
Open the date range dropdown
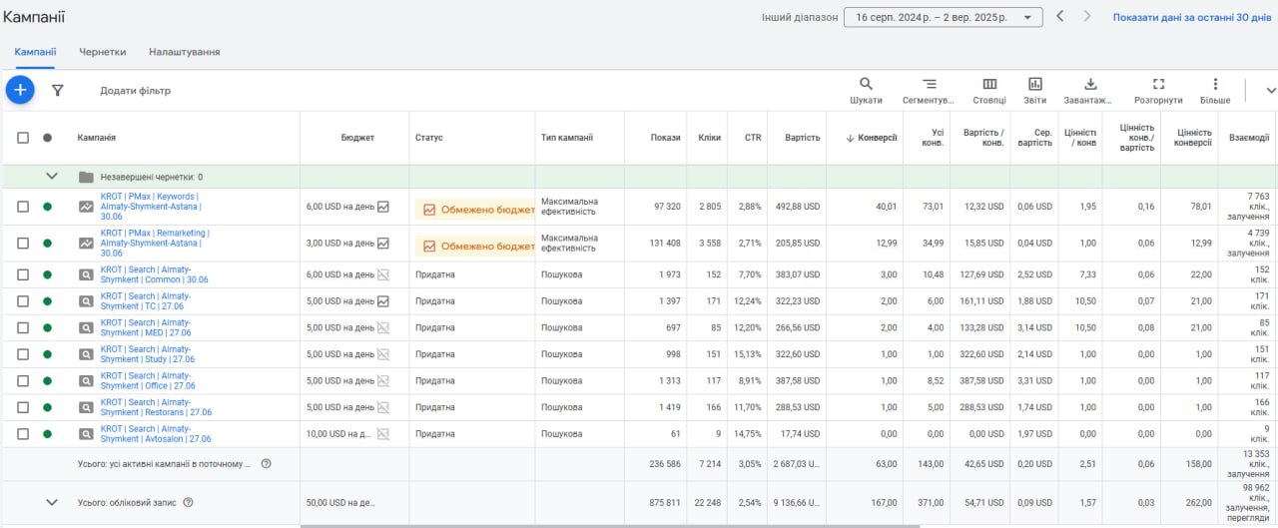click(x=943, y=17)
